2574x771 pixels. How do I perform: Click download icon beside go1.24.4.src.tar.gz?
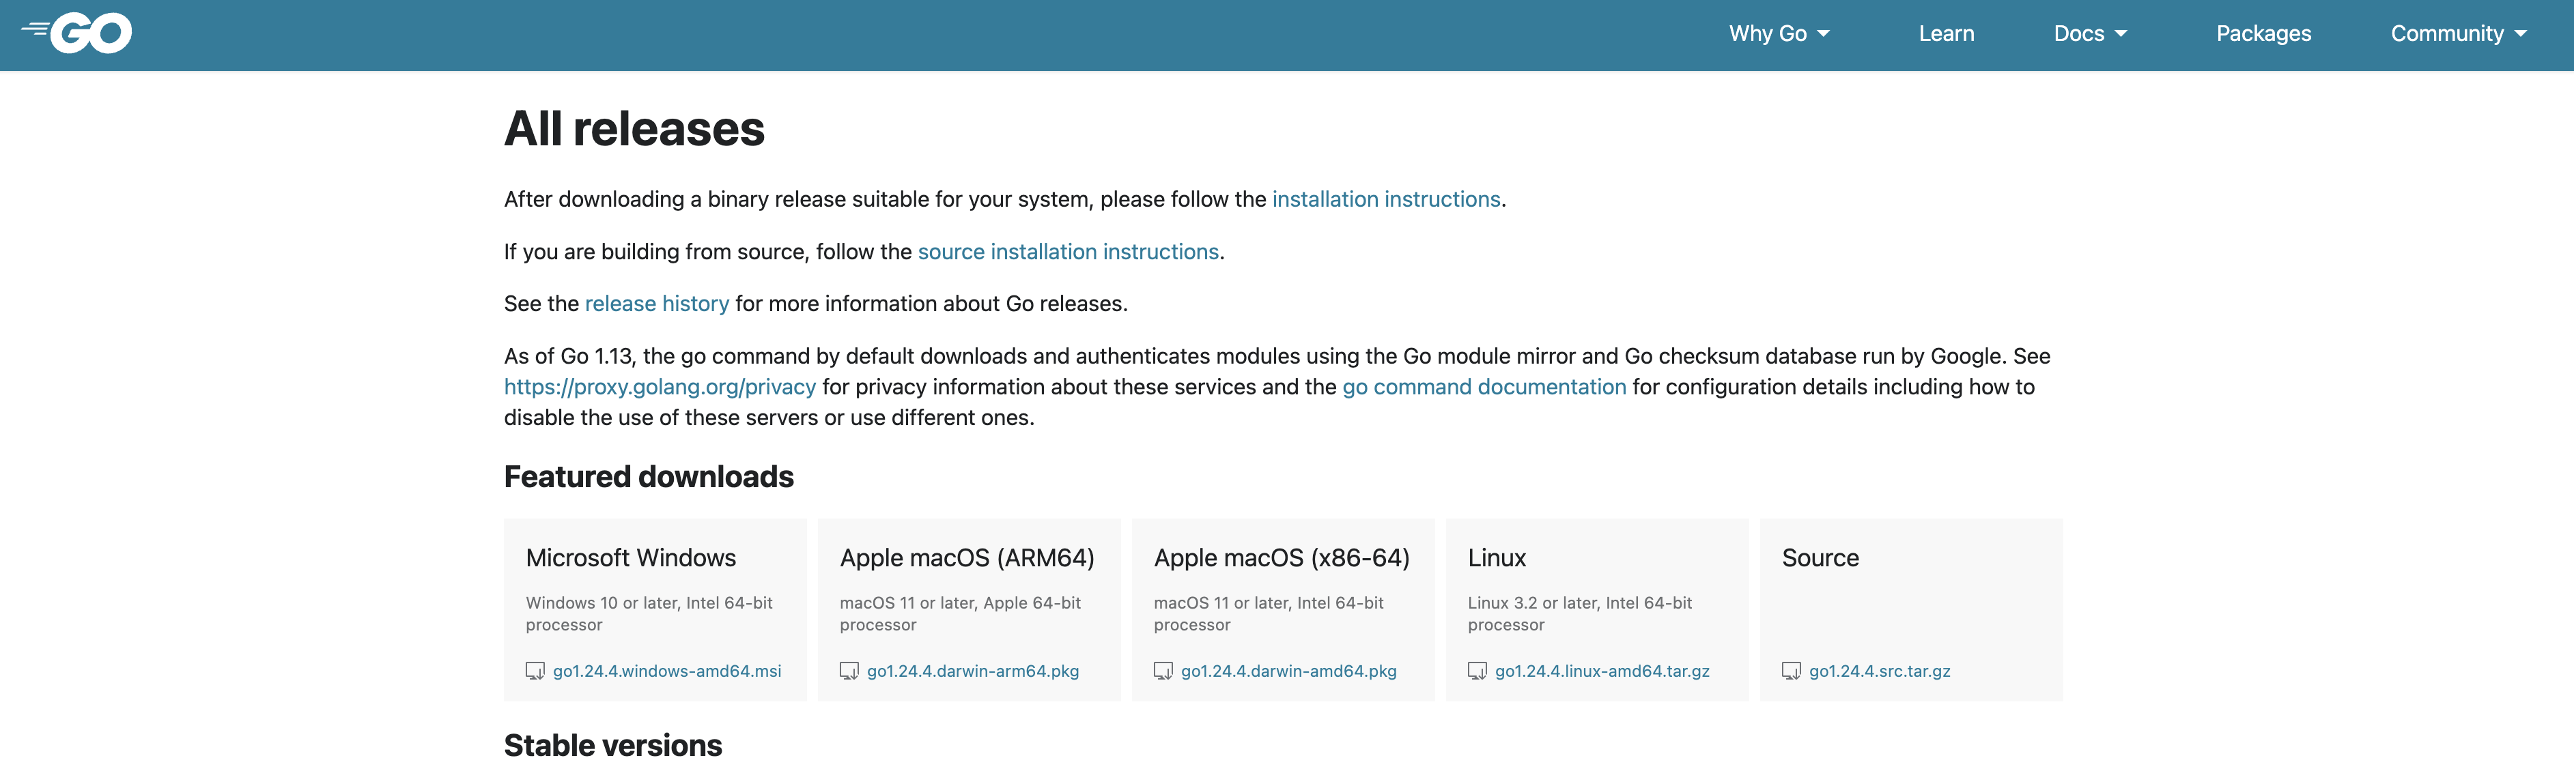pos(1792,671)
